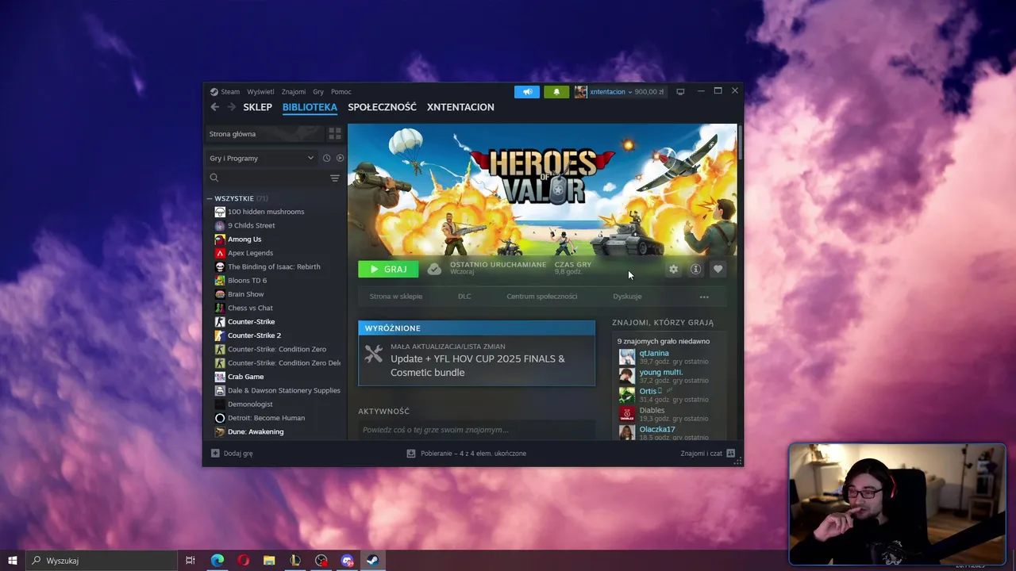Viewport: 1016px width, 571px height.
Task: Select Bloons TD 6 in library
Action: click(x=247, y=281)
